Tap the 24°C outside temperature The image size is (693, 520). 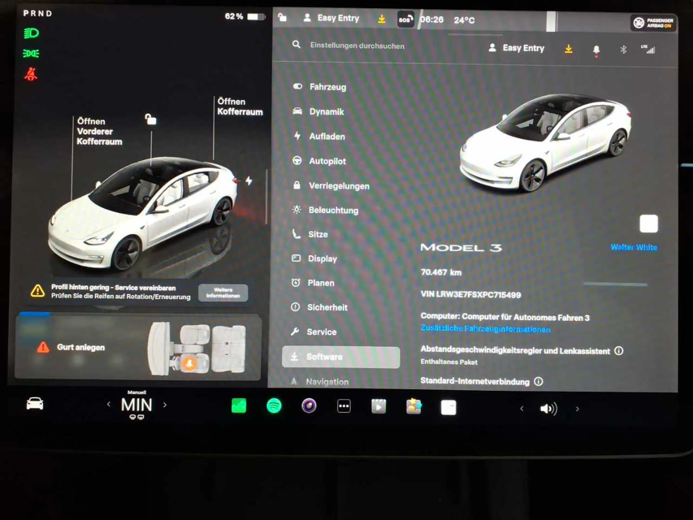[464, 20]
